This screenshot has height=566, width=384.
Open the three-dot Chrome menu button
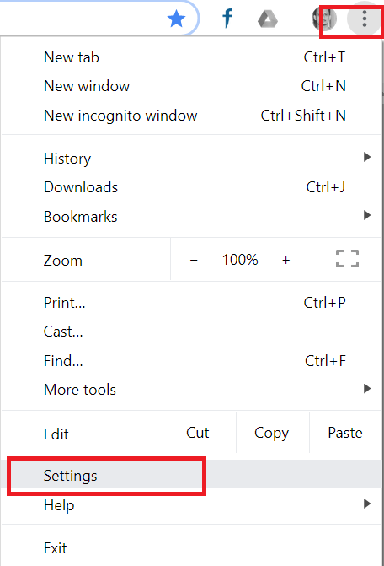point(365,19)
